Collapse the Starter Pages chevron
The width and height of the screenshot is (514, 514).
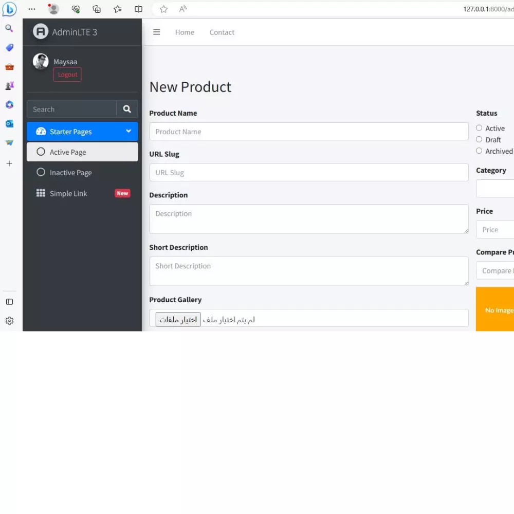pos(128,131)
